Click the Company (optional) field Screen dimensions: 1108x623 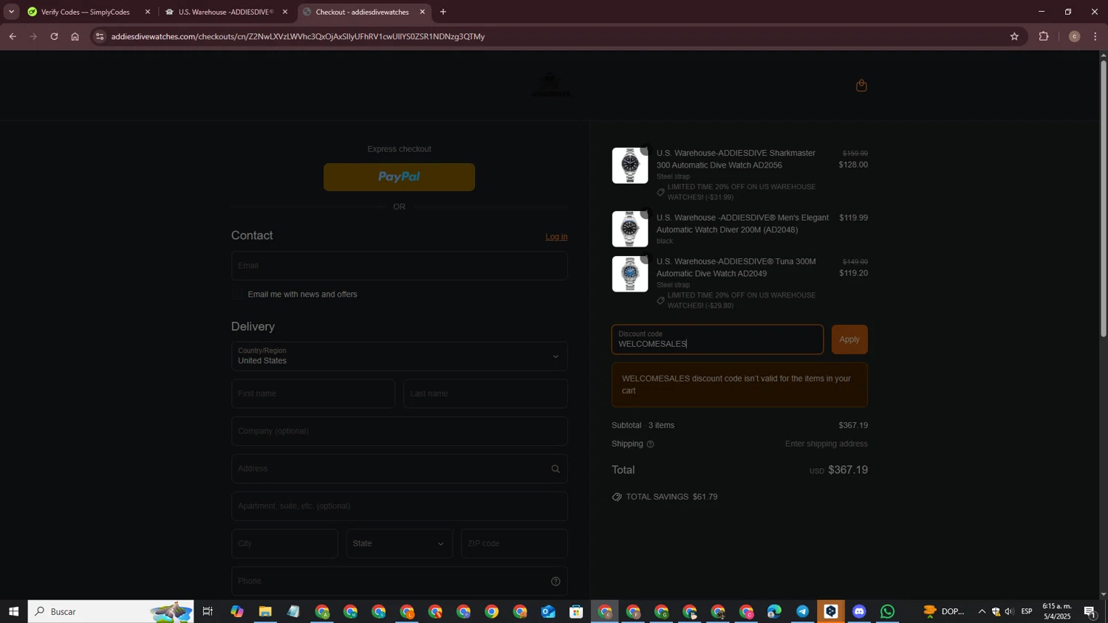tap(400, 431)
